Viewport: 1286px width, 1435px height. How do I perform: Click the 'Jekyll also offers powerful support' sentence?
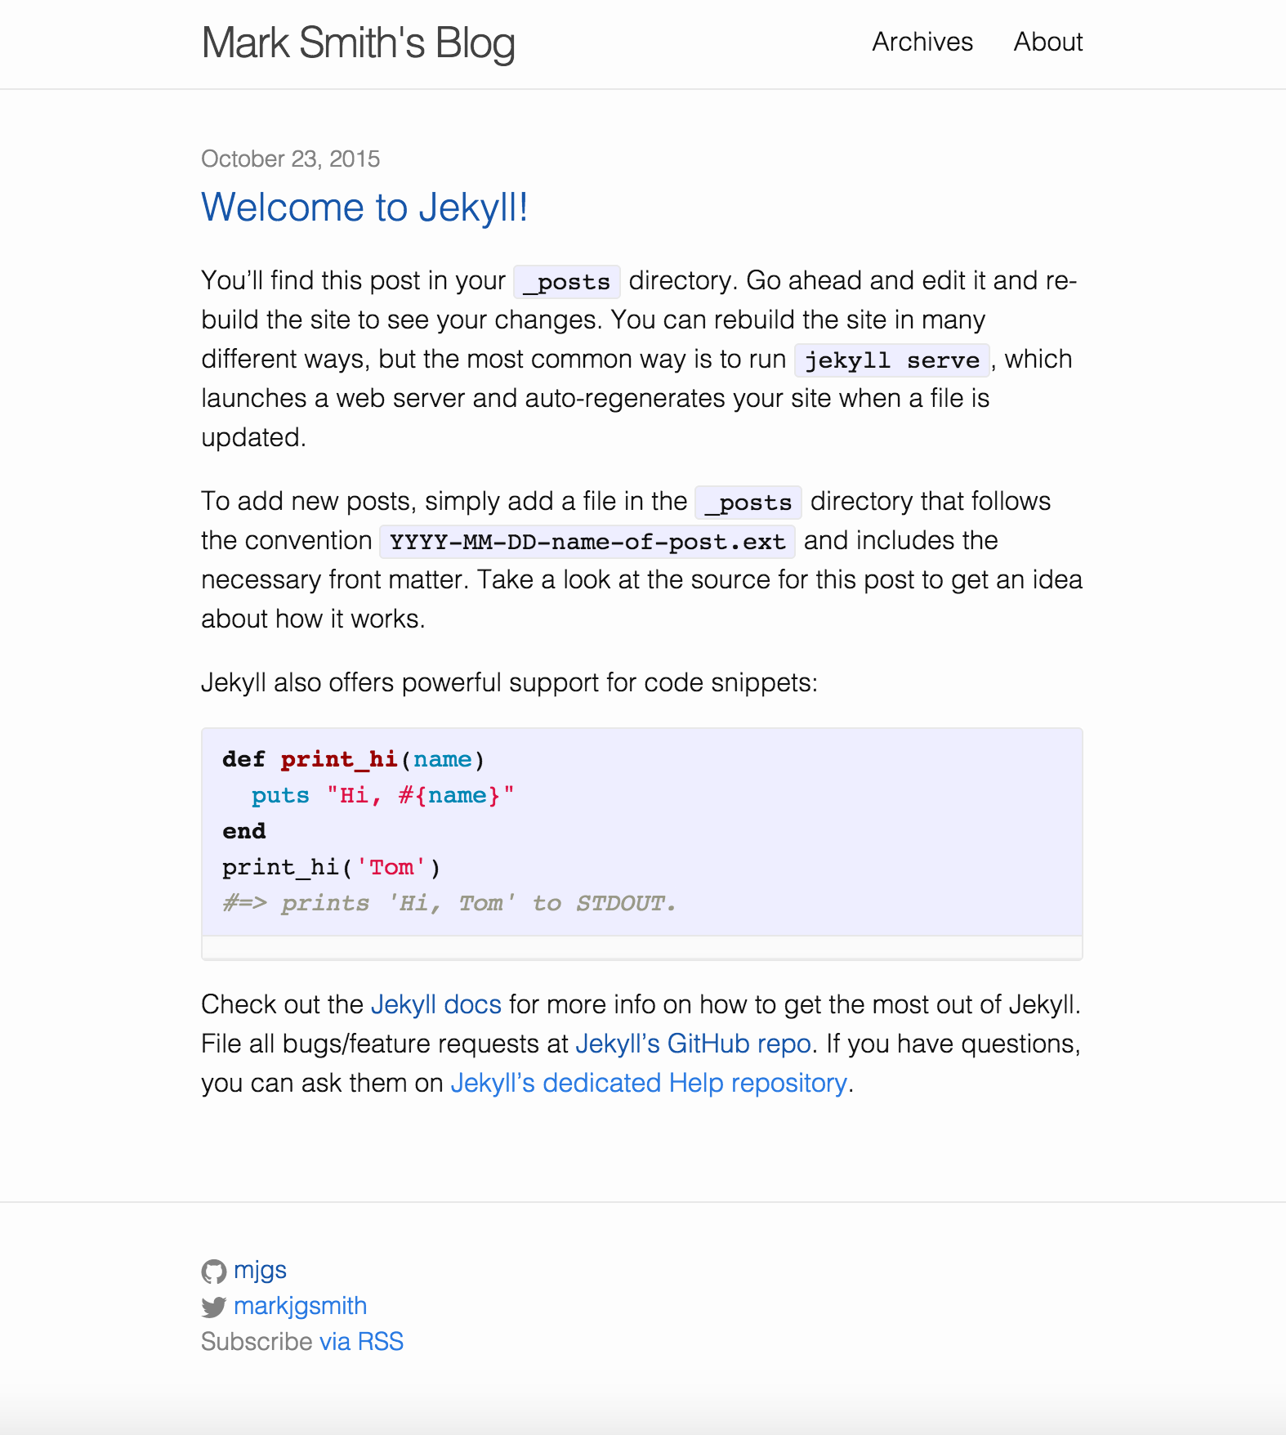[x=510, y=682]
